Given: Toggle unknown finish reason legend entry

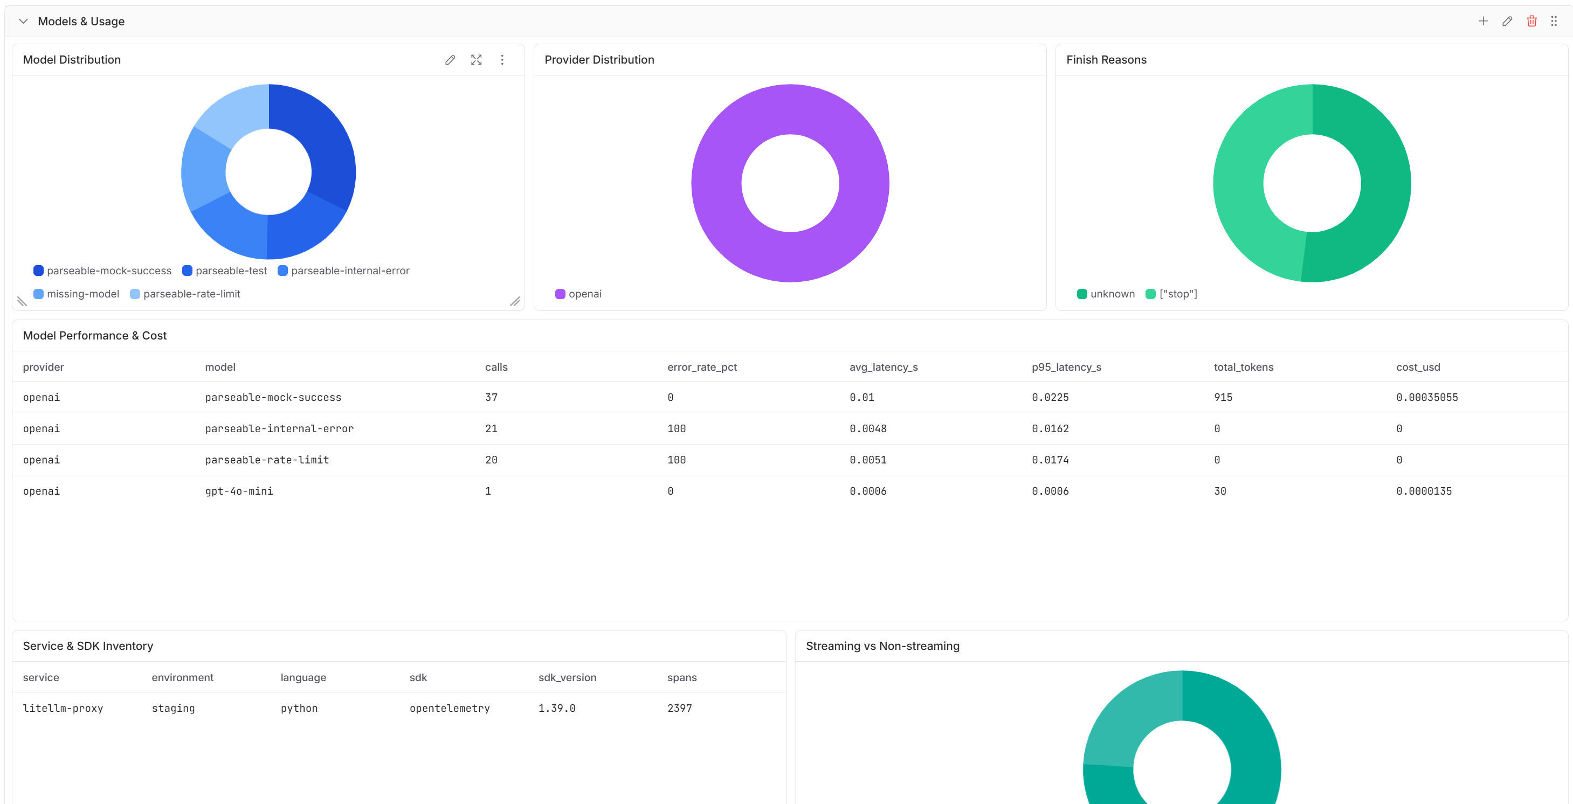Looking at the screenshot, I should tap(1106, 294).
